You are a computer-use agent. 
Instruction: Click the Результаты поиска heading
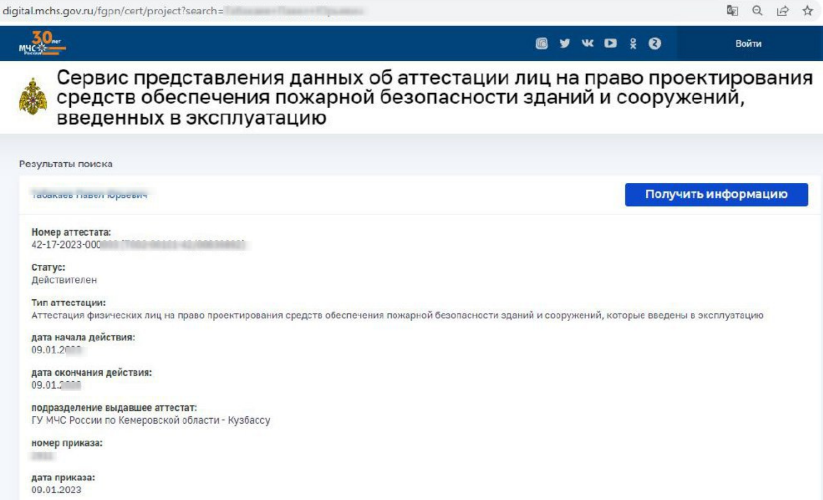pyautogui.click(x=66, y=164)
